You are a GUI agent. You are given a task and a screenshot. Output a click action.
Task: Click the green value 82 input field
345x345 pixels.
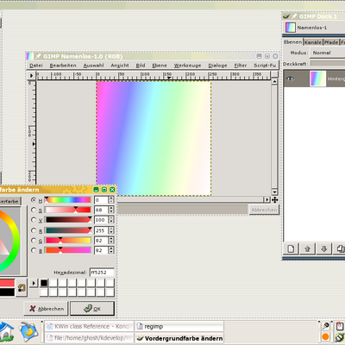101,241
